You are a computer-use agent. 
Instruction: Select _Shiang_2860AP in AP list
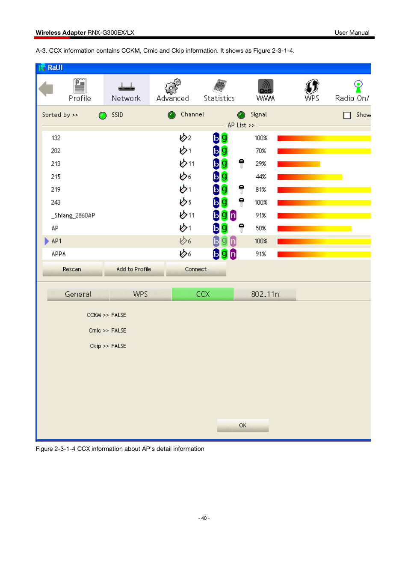point(206,215)
